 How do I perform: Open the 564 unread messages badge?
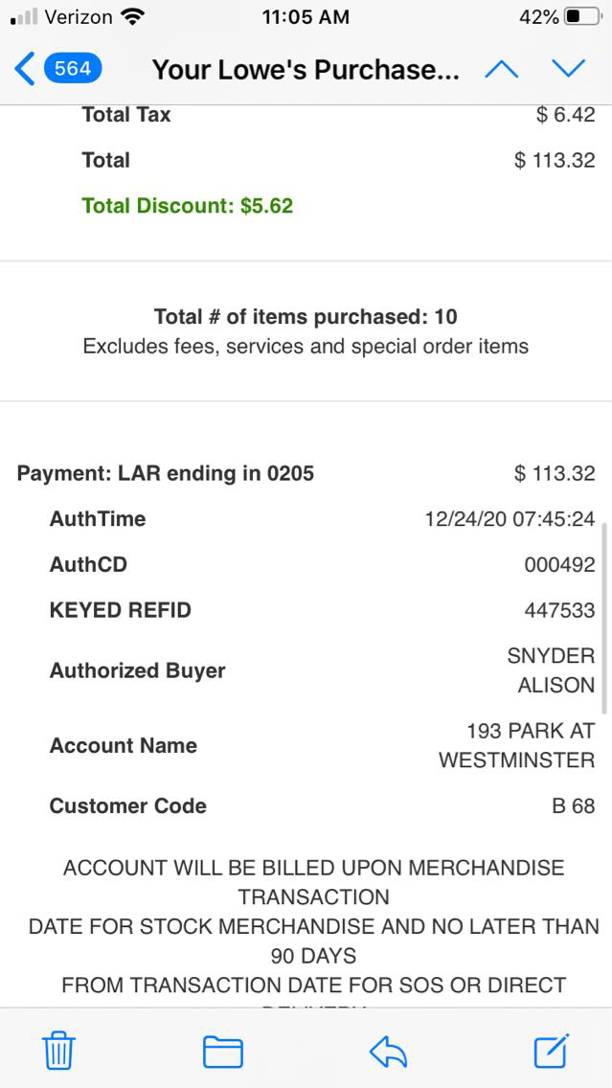73,69
